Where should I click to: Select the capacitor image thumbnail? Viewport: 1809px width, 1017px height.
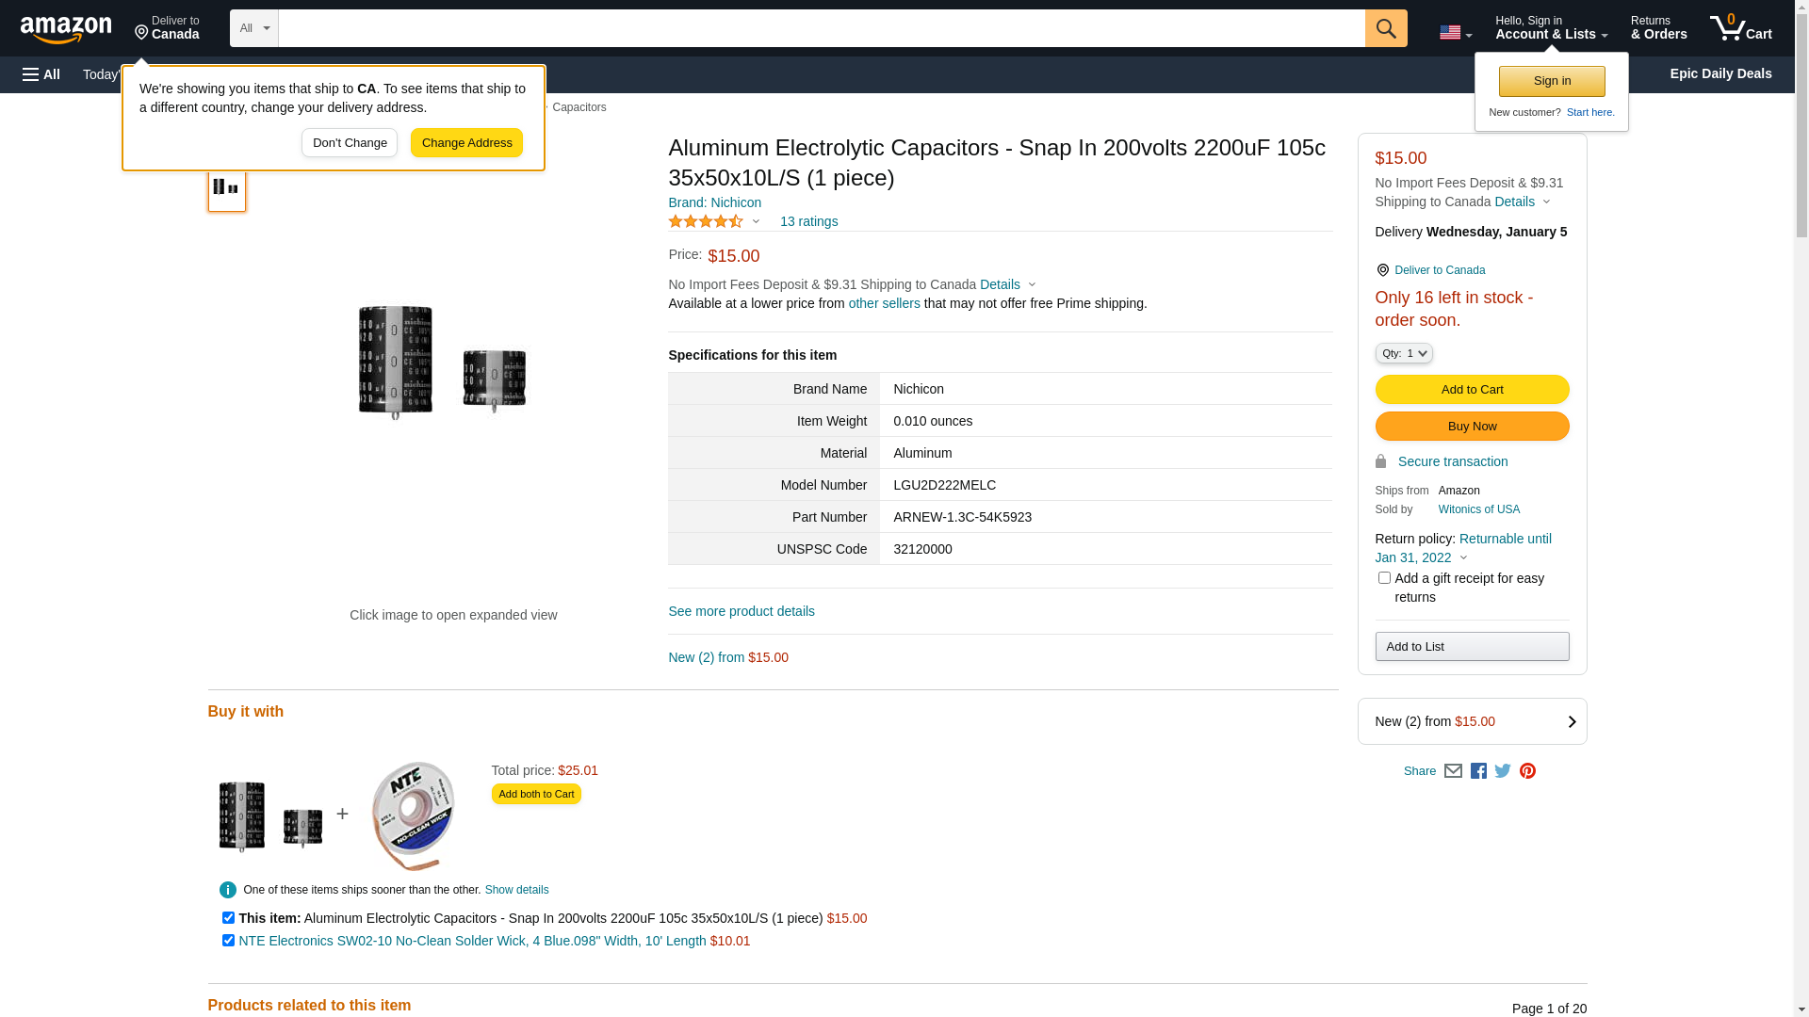tap(227, 188)
